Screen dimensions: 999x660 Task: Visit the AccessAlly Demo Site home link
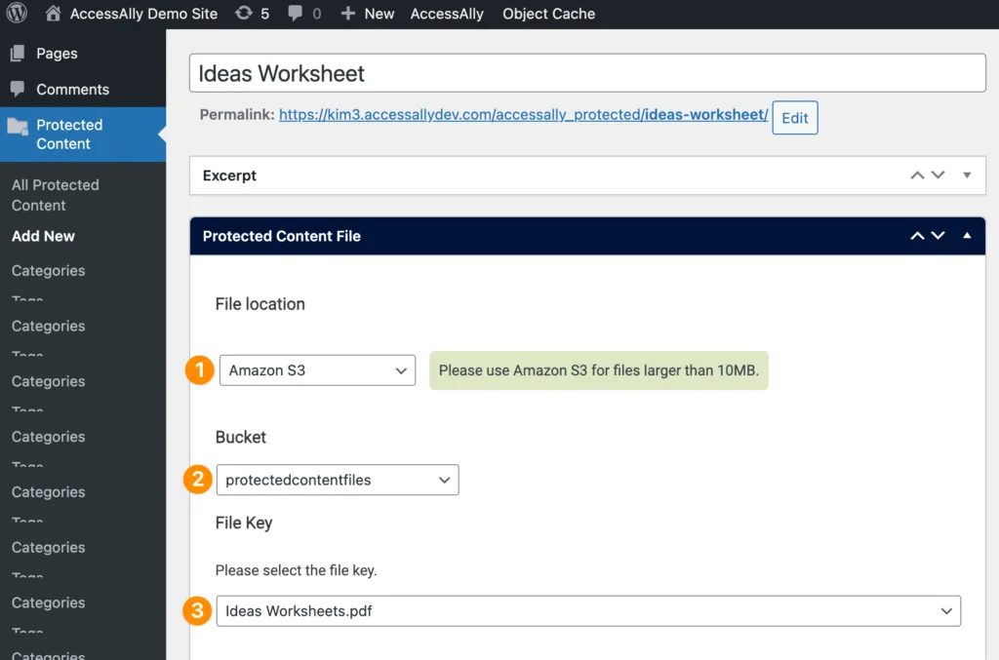[132, 14]
